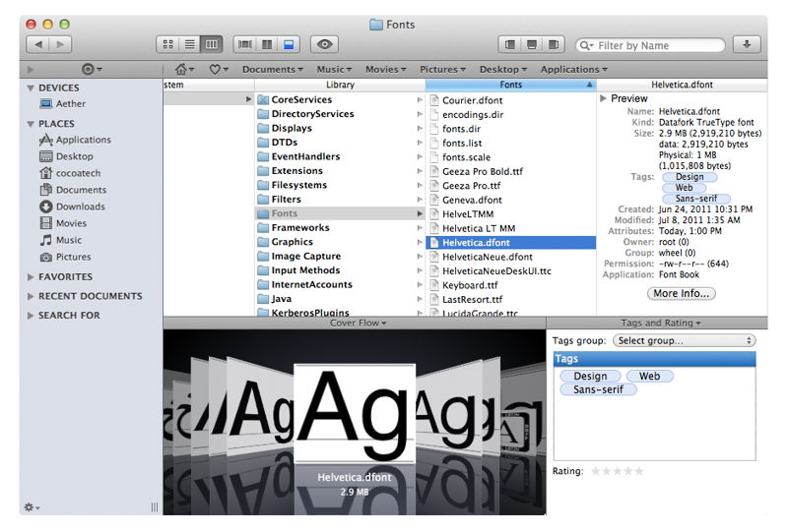The height and width of the screenshot is (532, 788).
Task: Click the Downloads icon in sidebar
Action: tap(46, 207)
